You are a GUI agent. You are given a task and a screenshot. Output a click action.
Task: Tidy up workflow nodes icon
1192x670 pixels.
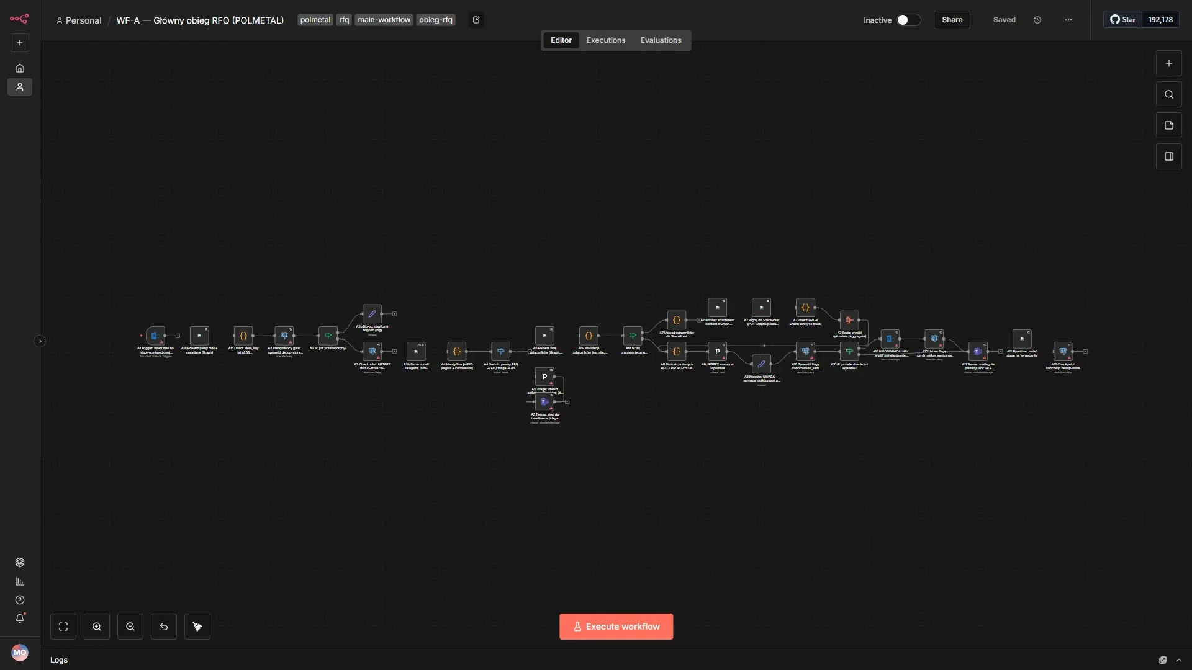coord(197,627)
